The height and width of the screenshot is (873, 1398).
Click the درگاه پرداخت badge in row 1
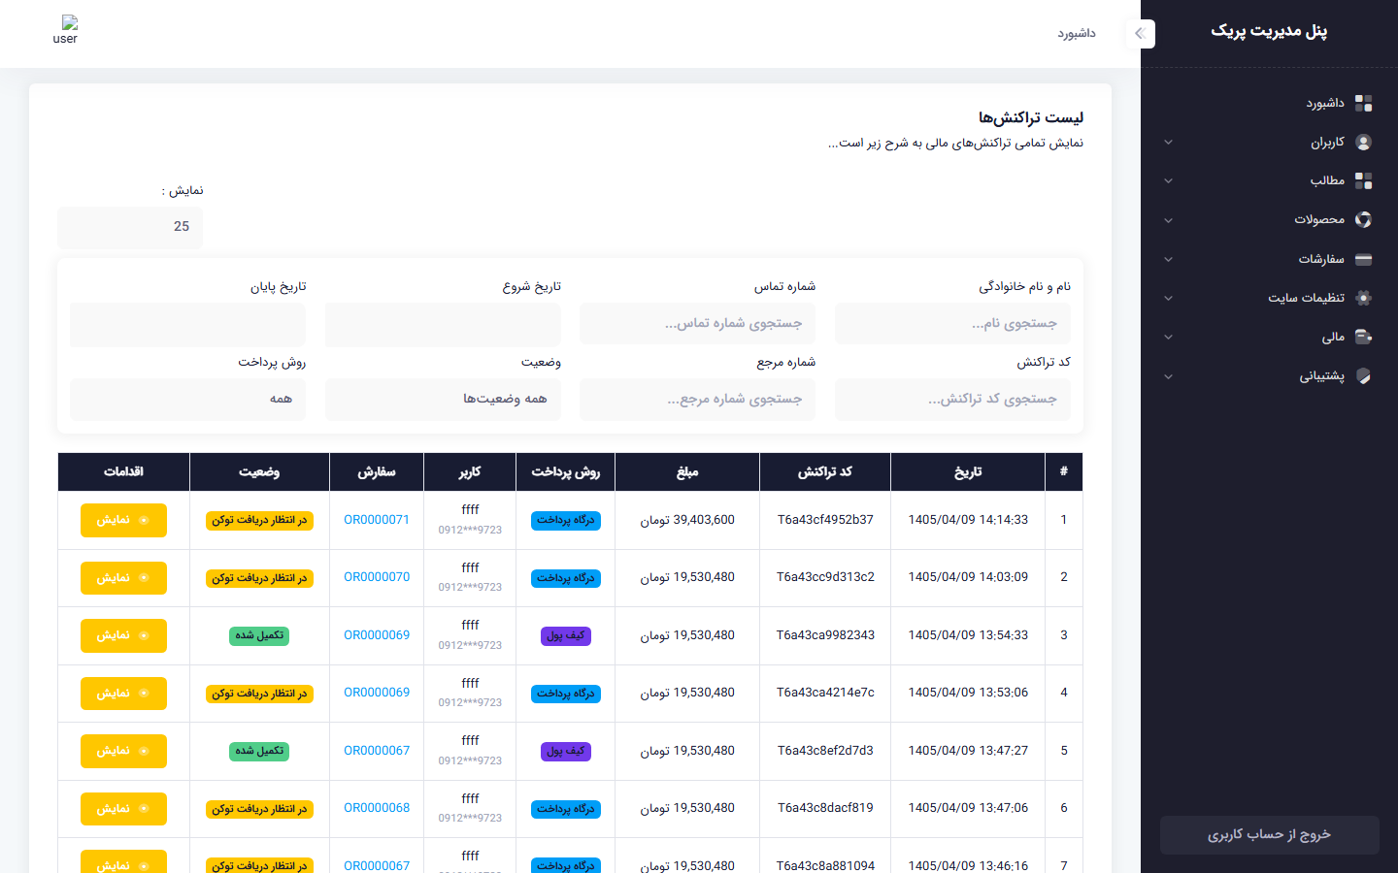click(566, 521)
